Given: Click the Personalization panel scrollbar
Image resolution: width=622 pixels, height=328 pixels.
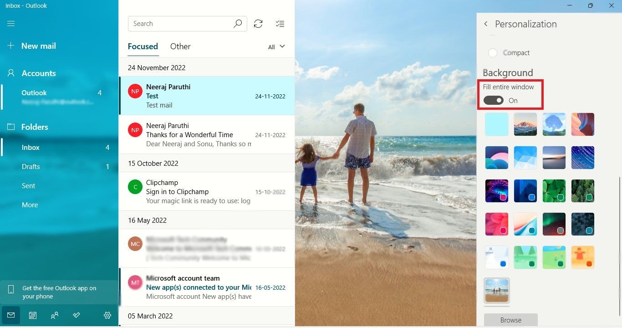Looking at the screenshot, I should pos(619,246).
